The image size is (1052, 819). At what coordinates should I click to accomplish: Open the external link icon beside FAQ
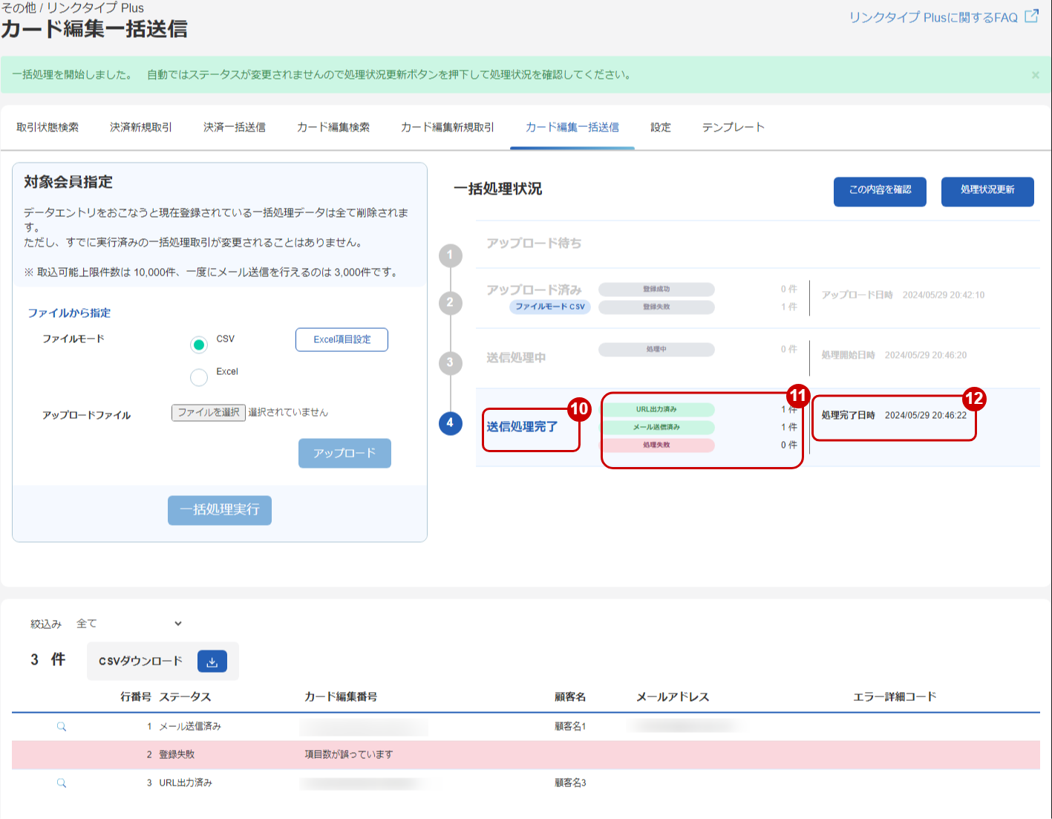(1031, 16)
